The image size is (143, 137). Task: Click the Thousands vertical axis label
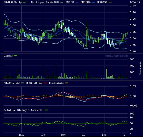click(141, 68)
